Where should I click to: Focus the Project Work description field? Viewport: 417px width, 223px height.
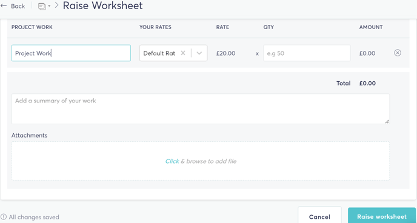[71, 53]
